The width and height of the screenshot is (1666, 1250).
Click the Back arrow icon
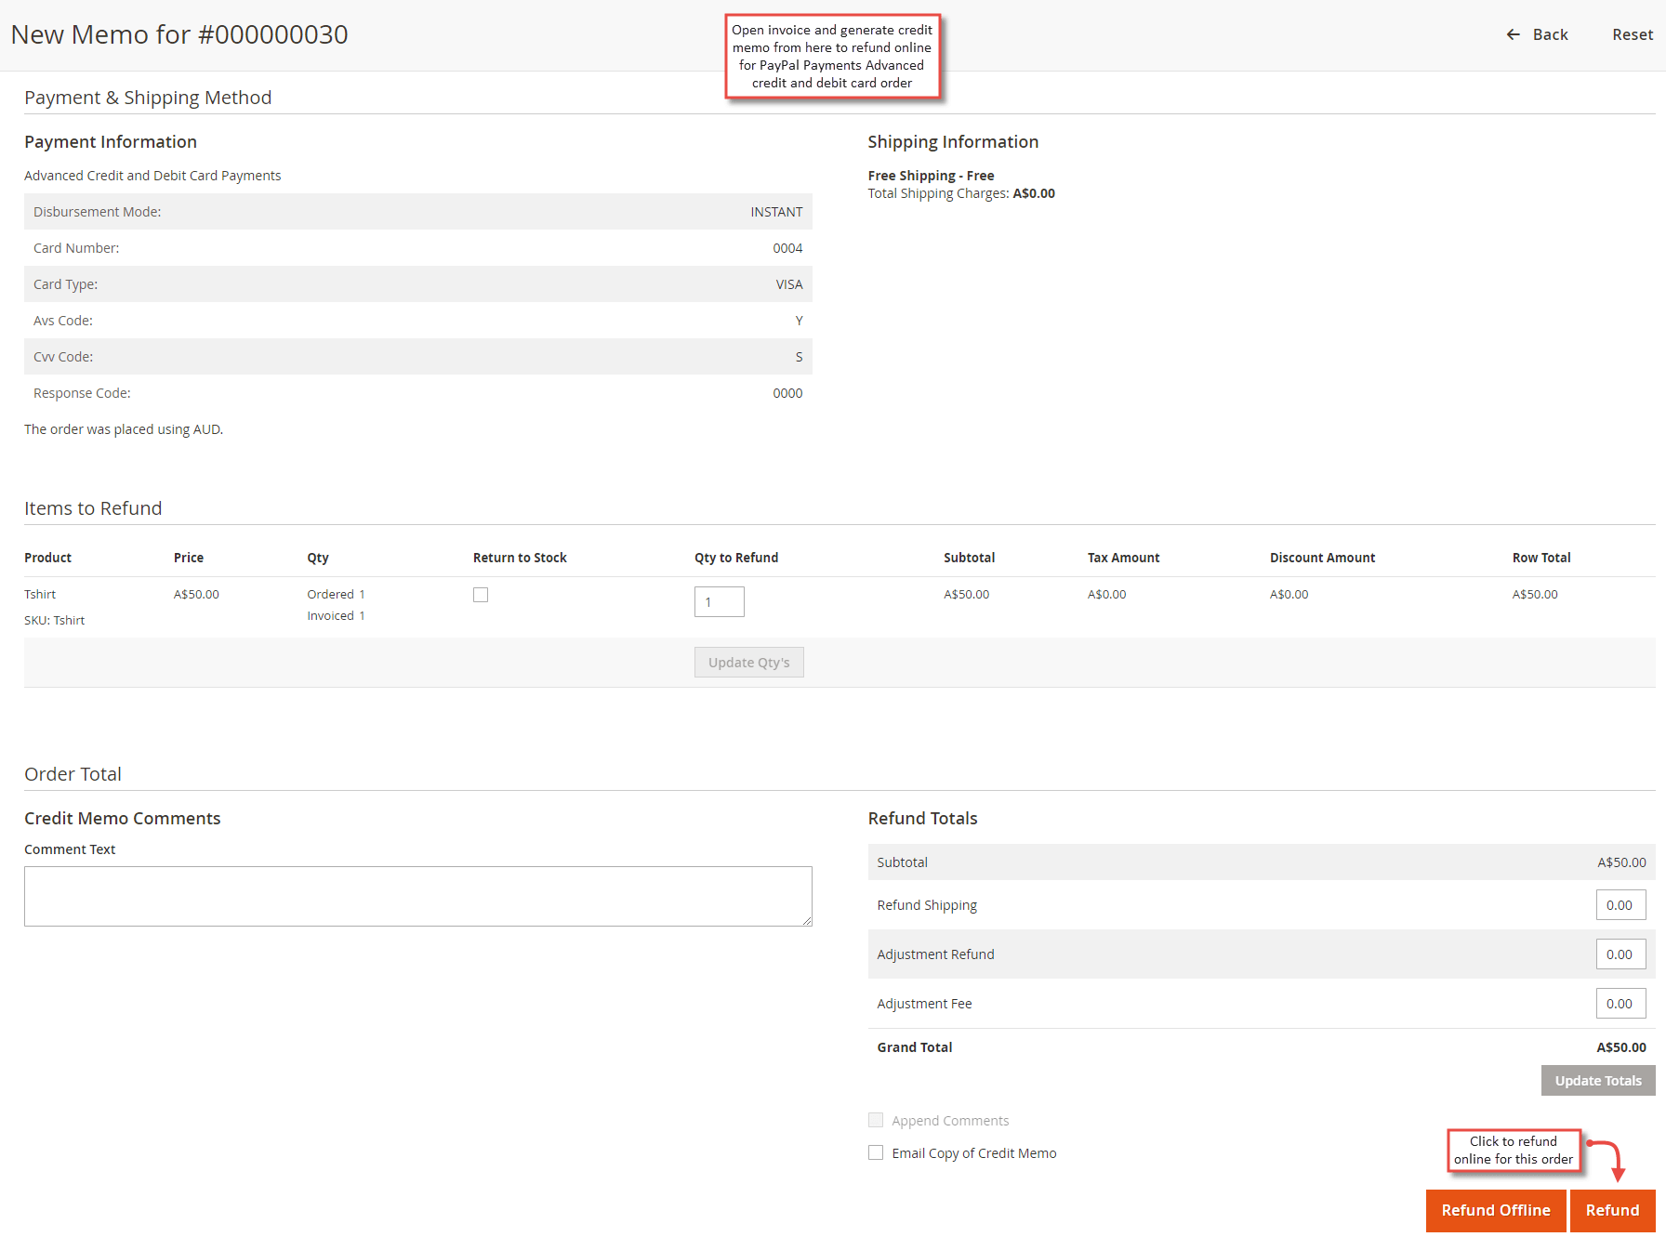click(1514, 34)
